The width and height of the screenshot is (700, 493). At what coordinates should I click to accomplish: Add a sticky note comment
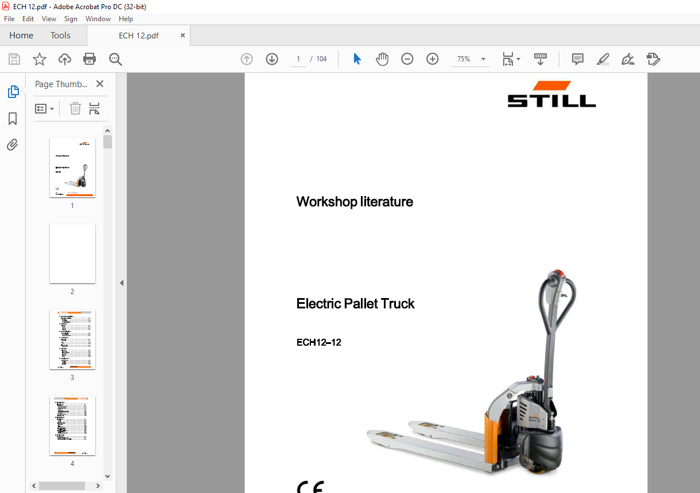[578, 59]
